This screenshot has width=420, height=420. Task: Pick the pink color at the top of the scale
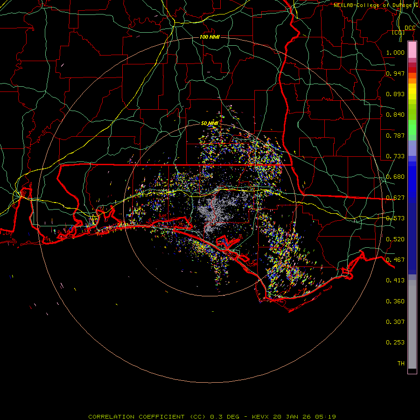[x=412, y=50]
